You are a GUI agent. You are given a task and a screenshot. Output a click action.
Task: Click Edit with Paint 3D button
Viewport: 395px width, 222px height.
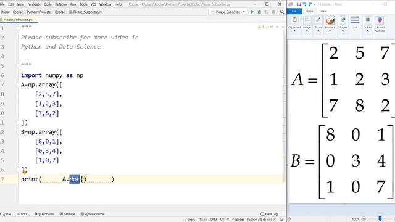(380, 24)
